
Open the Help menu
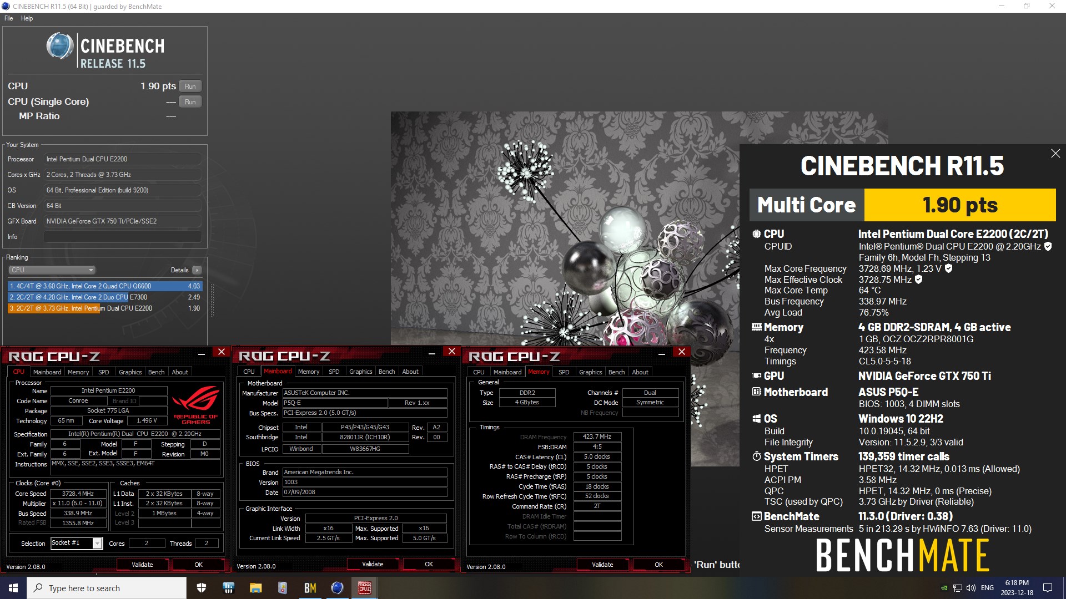[x=27, y=18]
